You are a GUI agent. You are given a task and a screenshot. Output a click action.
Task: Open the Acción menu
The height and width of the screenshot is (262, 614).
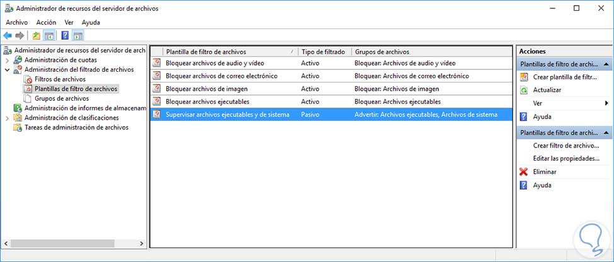pyautogui.click(x=46, y=22)
